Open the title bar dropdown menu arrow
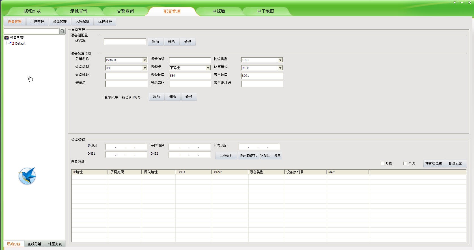The height and width of the screenshot is (250, 474). point(454,3)
